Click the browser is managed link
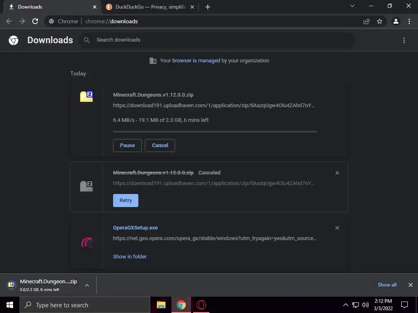 point(196,61)
